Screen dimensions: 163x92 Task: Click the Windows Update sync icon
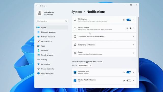coord(38,73)
